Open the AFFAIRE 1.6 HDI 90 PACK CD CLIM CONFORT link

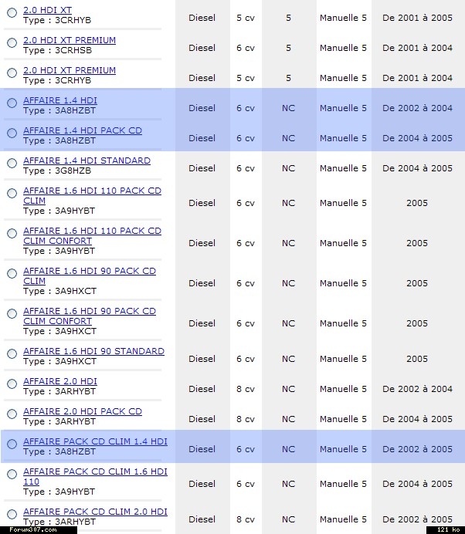coord(90,316)
